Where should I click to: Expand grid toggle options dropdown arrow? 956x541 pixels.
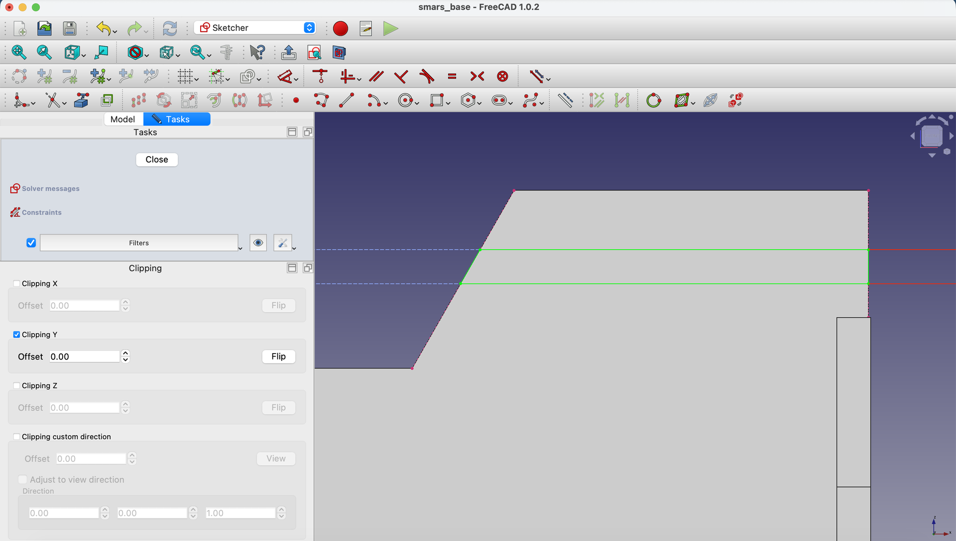197,80
